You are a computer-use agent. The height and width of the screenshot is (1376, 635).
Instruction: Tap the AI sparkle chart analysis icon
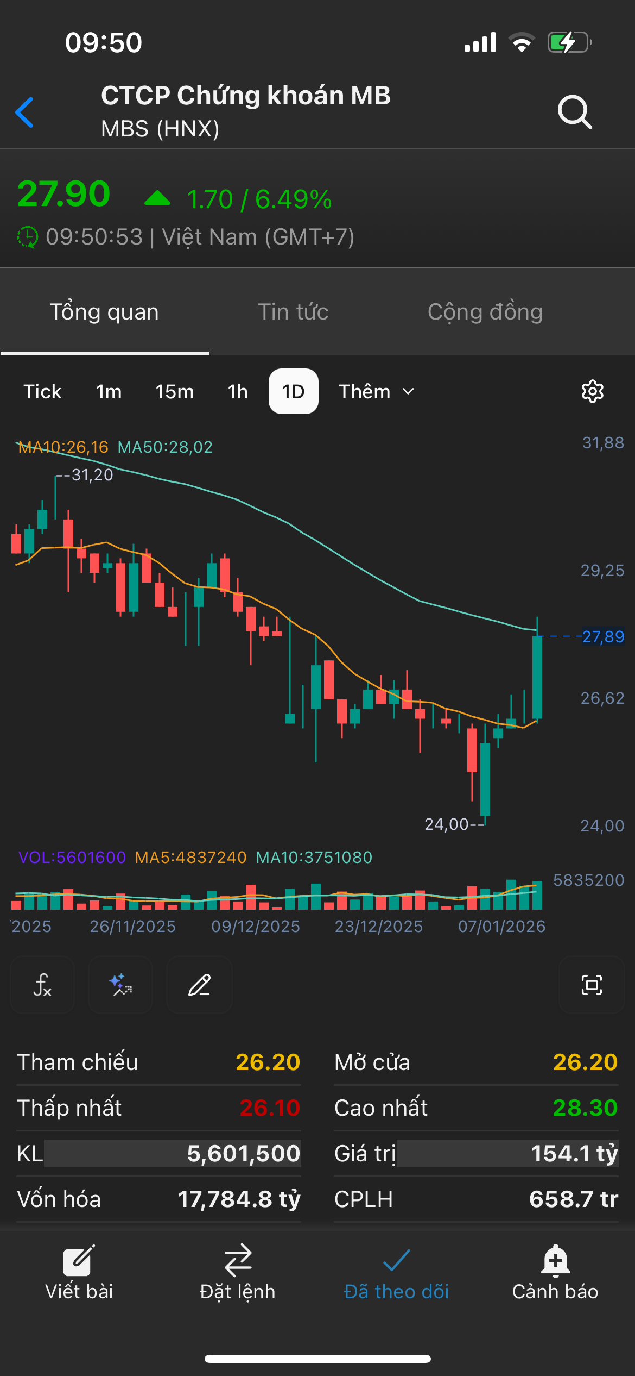[120, 985]
